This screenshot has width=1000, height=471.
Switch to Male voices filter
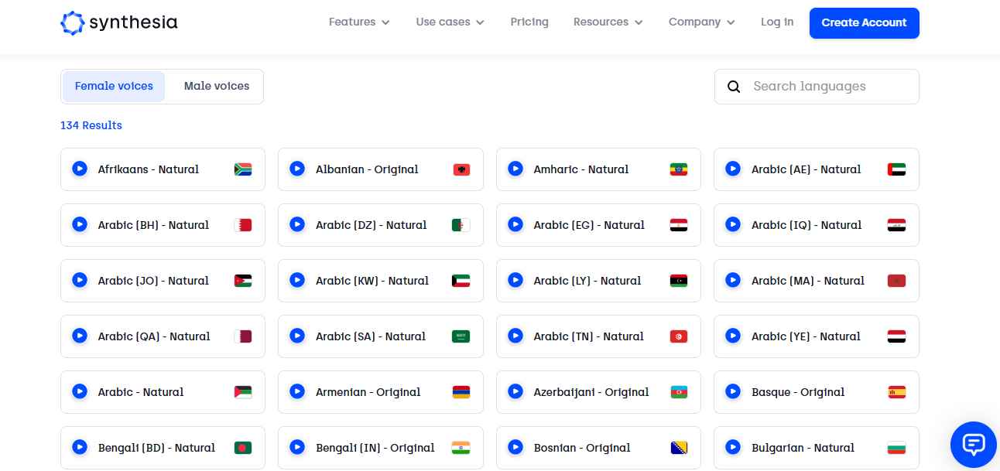pyautogui.click(x=217, y=87)
